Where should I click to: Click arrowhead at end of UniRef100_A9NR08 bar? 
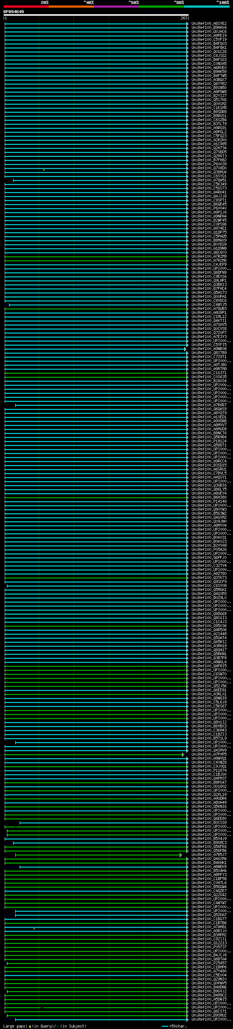point(185,349)
